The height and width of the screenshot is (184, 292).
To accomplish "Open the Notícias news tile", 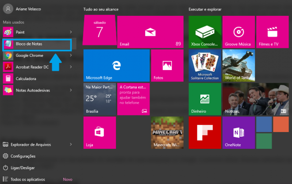I will 256,99.
